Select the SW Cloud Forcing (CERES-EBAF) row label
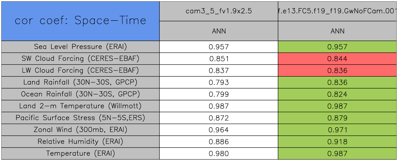The image size is (398, 161). pyautogui.click(x=80, y=58)
